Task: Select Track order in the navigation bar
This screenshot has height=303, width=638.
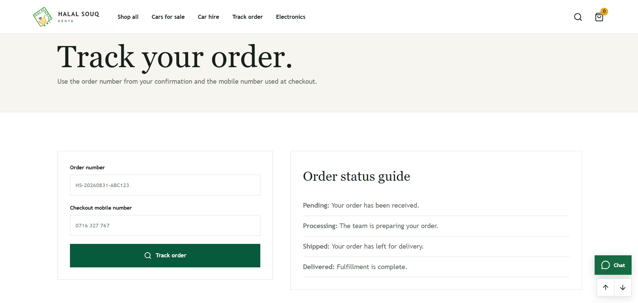Action: [247, 17]
